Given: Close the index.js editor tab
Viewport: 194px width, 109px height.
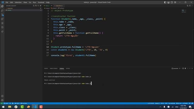Looking at the screenshot, I should [x=52, y=6].
